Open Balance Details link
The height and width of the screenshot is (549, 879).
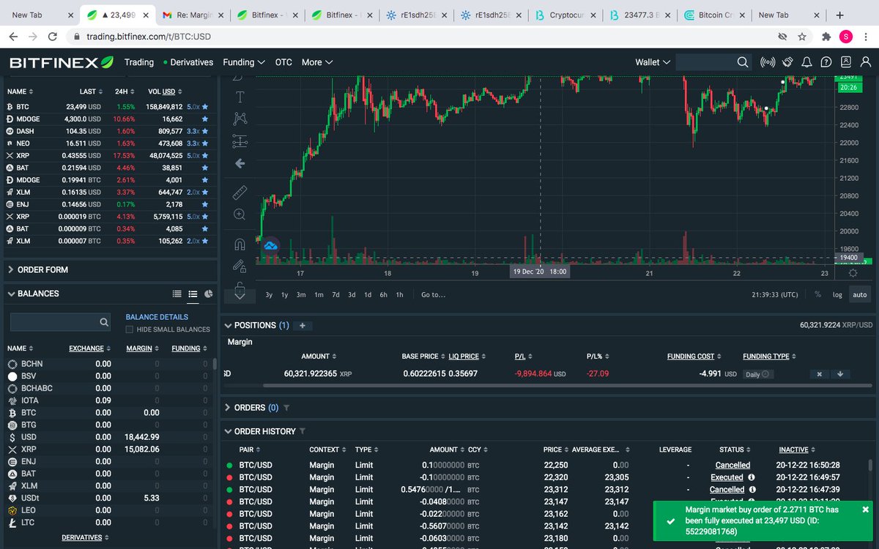click(x=157, y=317)
